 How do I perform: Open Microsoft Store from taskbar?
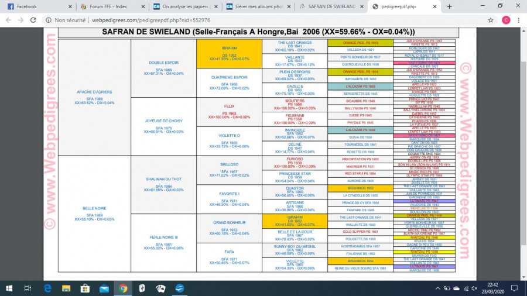(85, 288)
